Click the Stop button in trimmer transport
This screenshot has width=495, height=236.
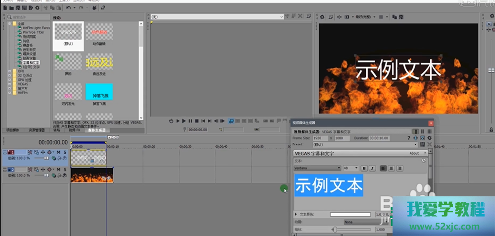coord(197,120)
